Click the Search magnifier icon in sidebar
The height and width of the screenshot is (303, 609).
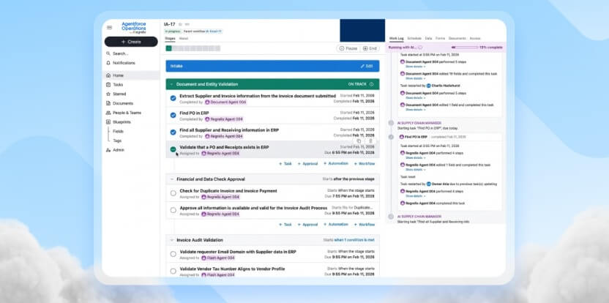click(108, 53)
